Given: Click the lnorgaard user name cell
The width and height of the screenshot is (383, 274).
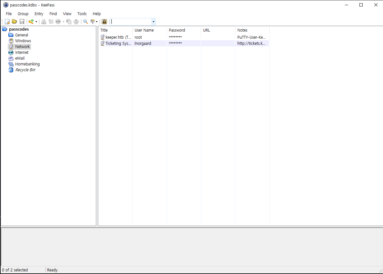Looking at the screenshot, I should [x=143, y=44].
